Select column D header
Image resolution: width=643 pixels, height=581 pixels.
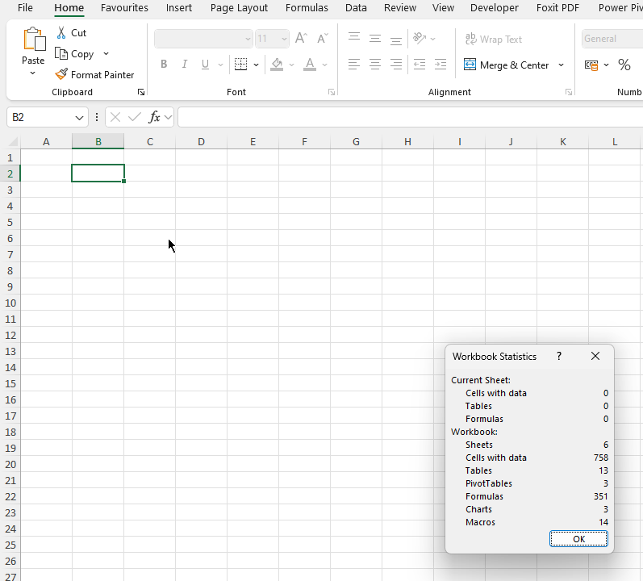(201, 142)
